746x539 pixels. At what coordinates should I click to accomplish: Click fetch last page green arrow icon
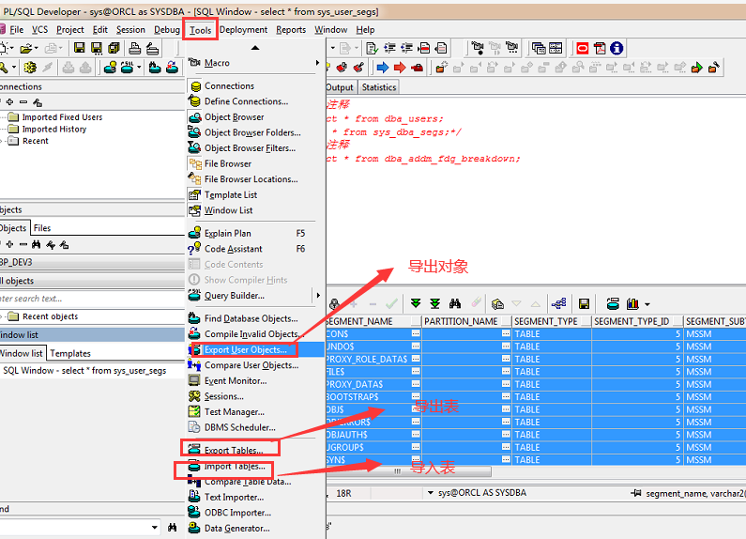tap(434, 303)
